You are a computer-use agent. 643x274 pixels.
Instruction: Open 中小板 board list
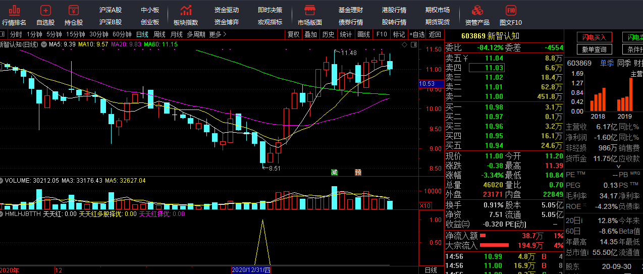point(150,10)
